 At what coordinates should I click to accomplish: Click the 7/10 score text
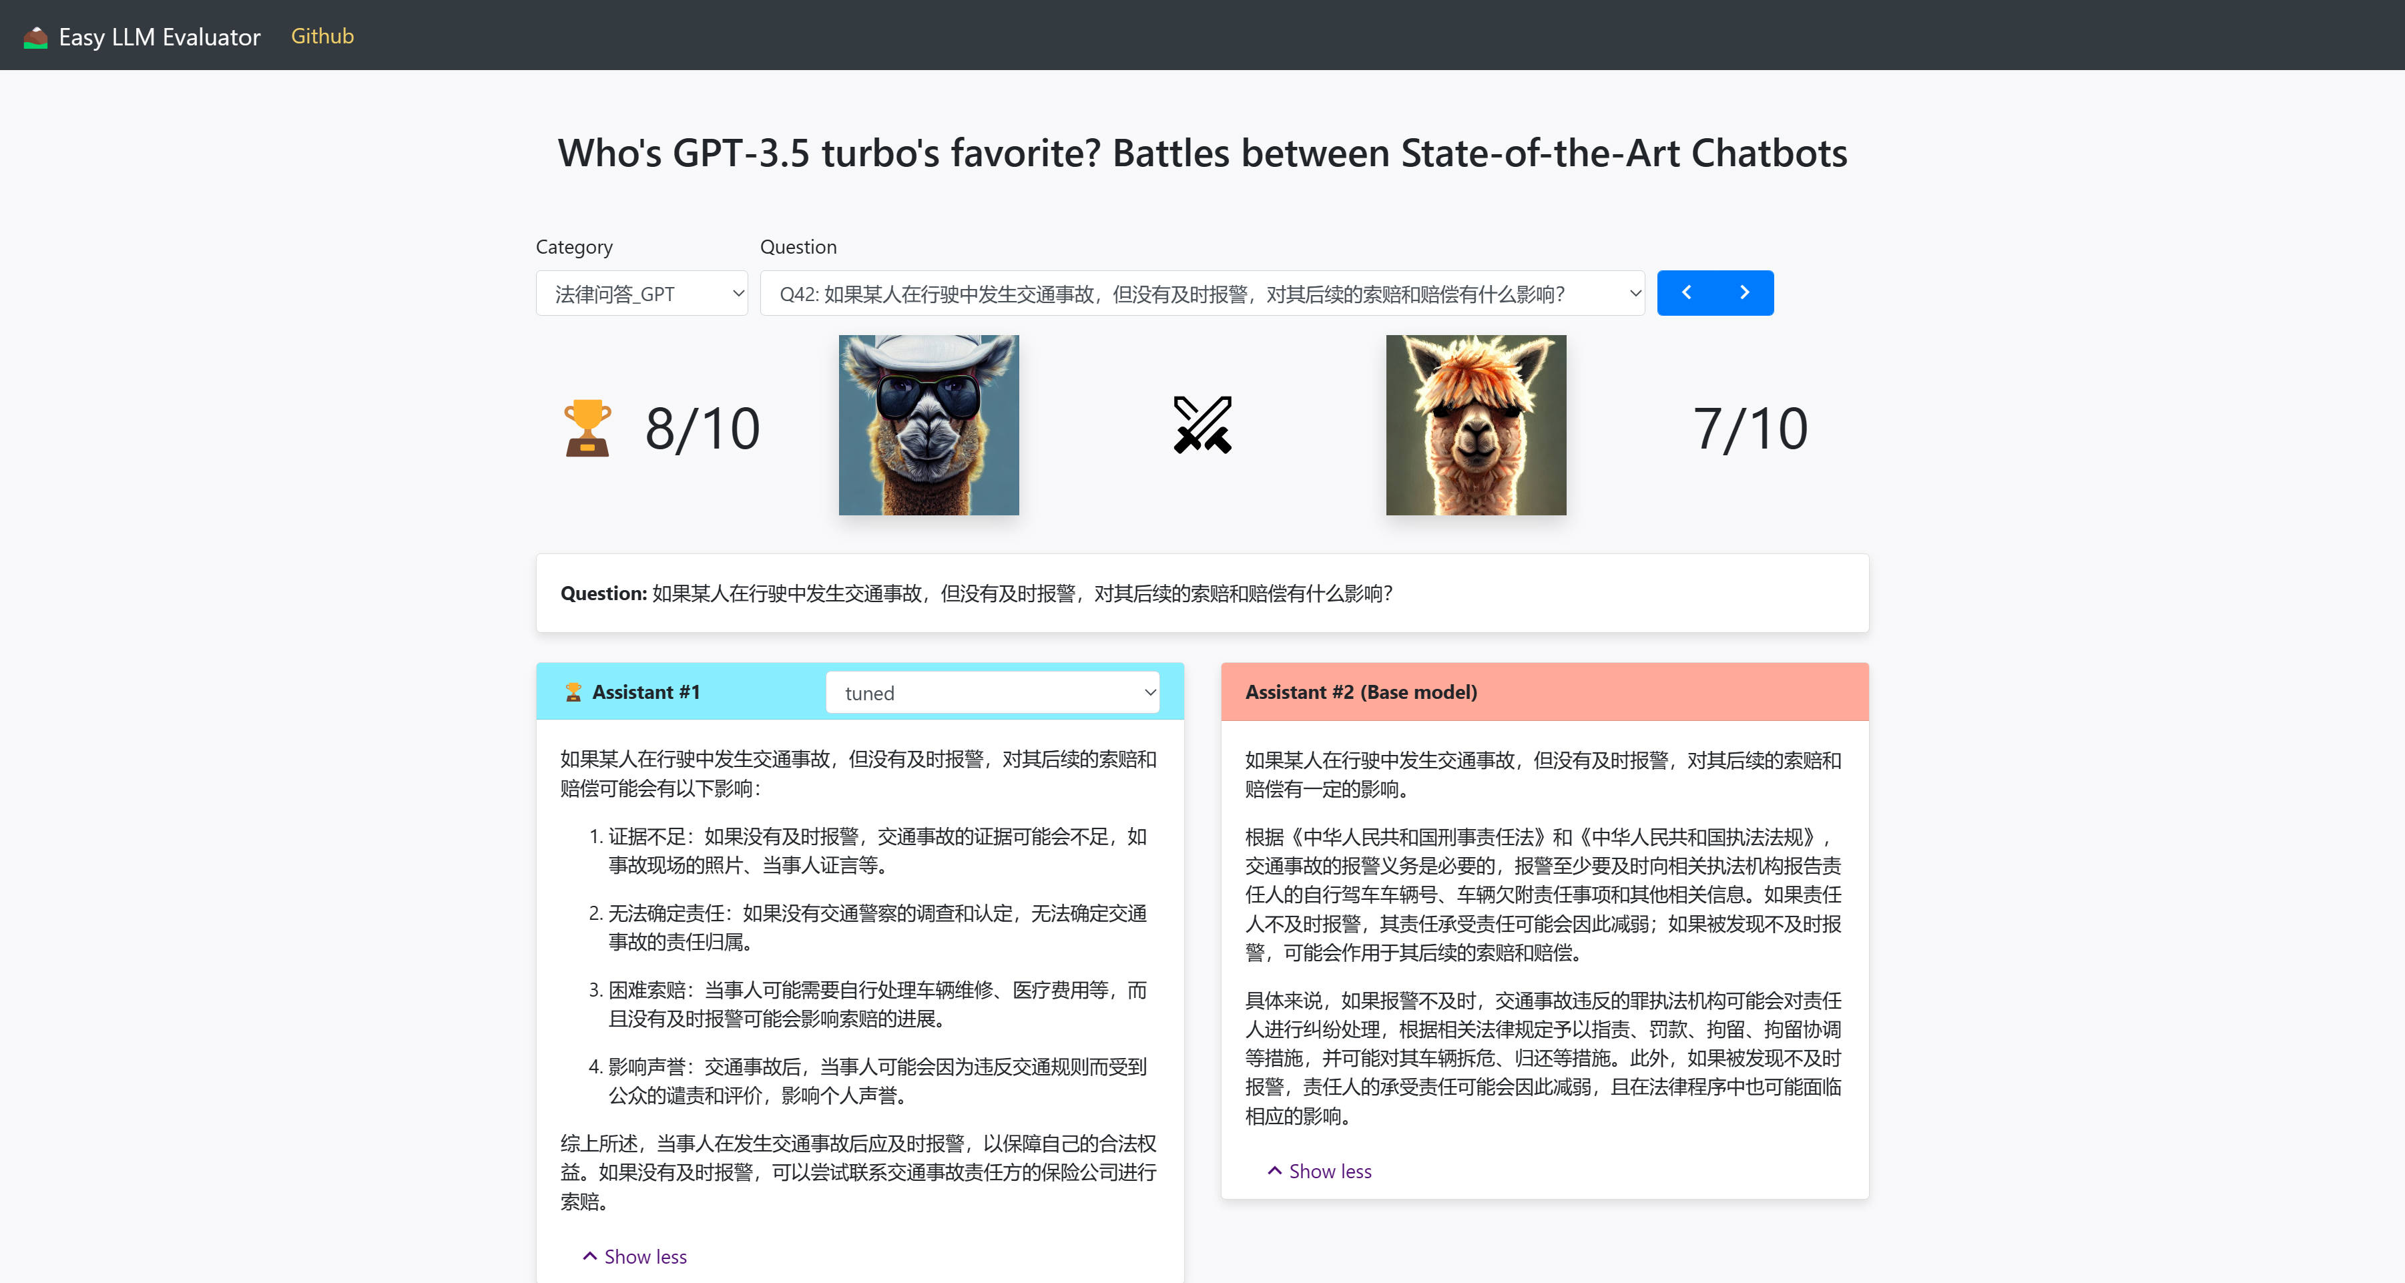pyautogui.click(x=1750, y=429)
